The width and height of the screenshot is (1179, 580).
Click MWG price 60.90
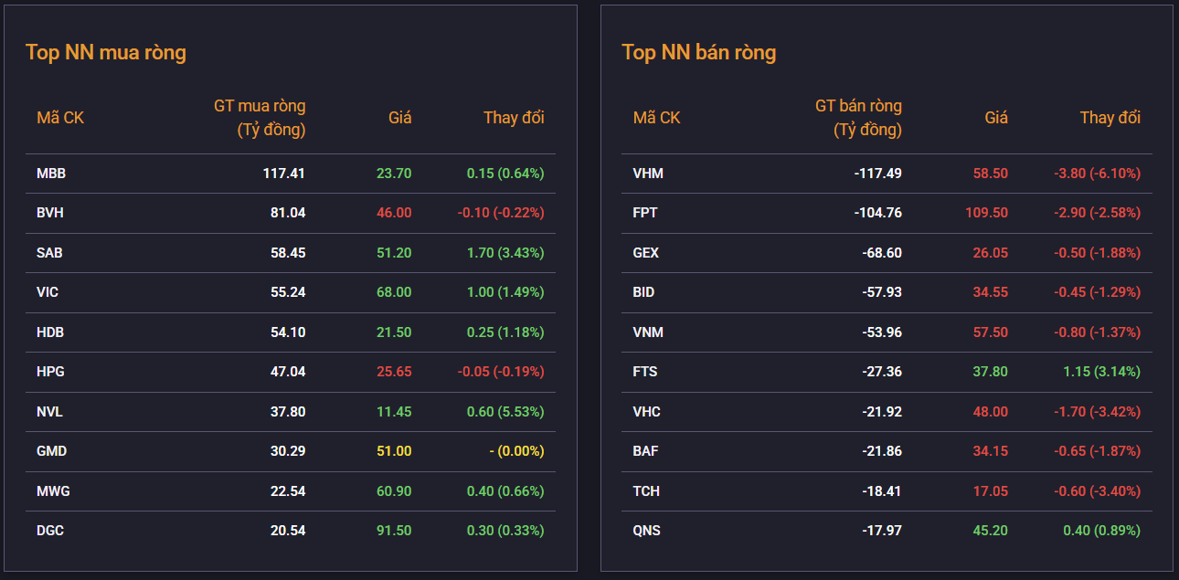tap(394, 490)
